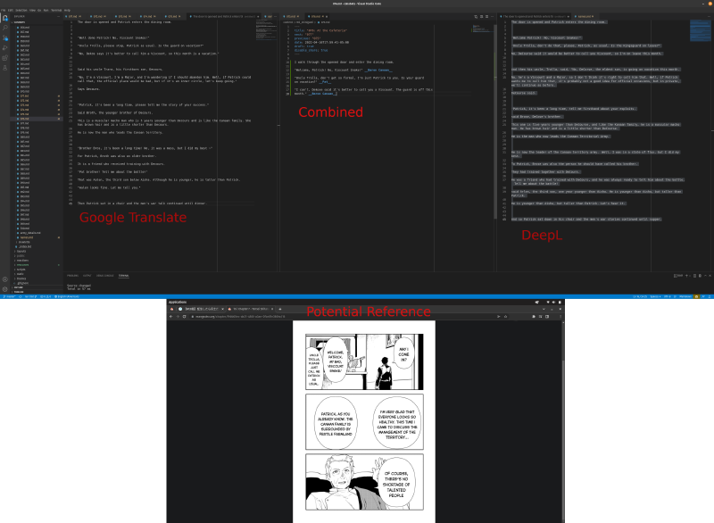Screen dimensions: 714x523
Task: Switch to the Debug Console panel tab
Action: (105, 276)
